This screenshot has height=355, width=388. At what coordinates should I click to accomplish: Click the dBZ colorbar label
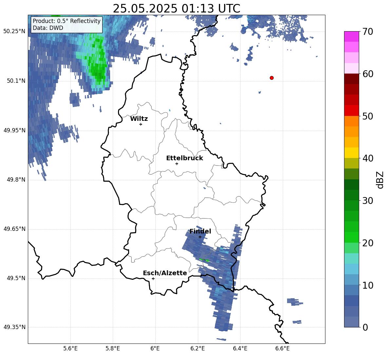(x=380, y=180)
